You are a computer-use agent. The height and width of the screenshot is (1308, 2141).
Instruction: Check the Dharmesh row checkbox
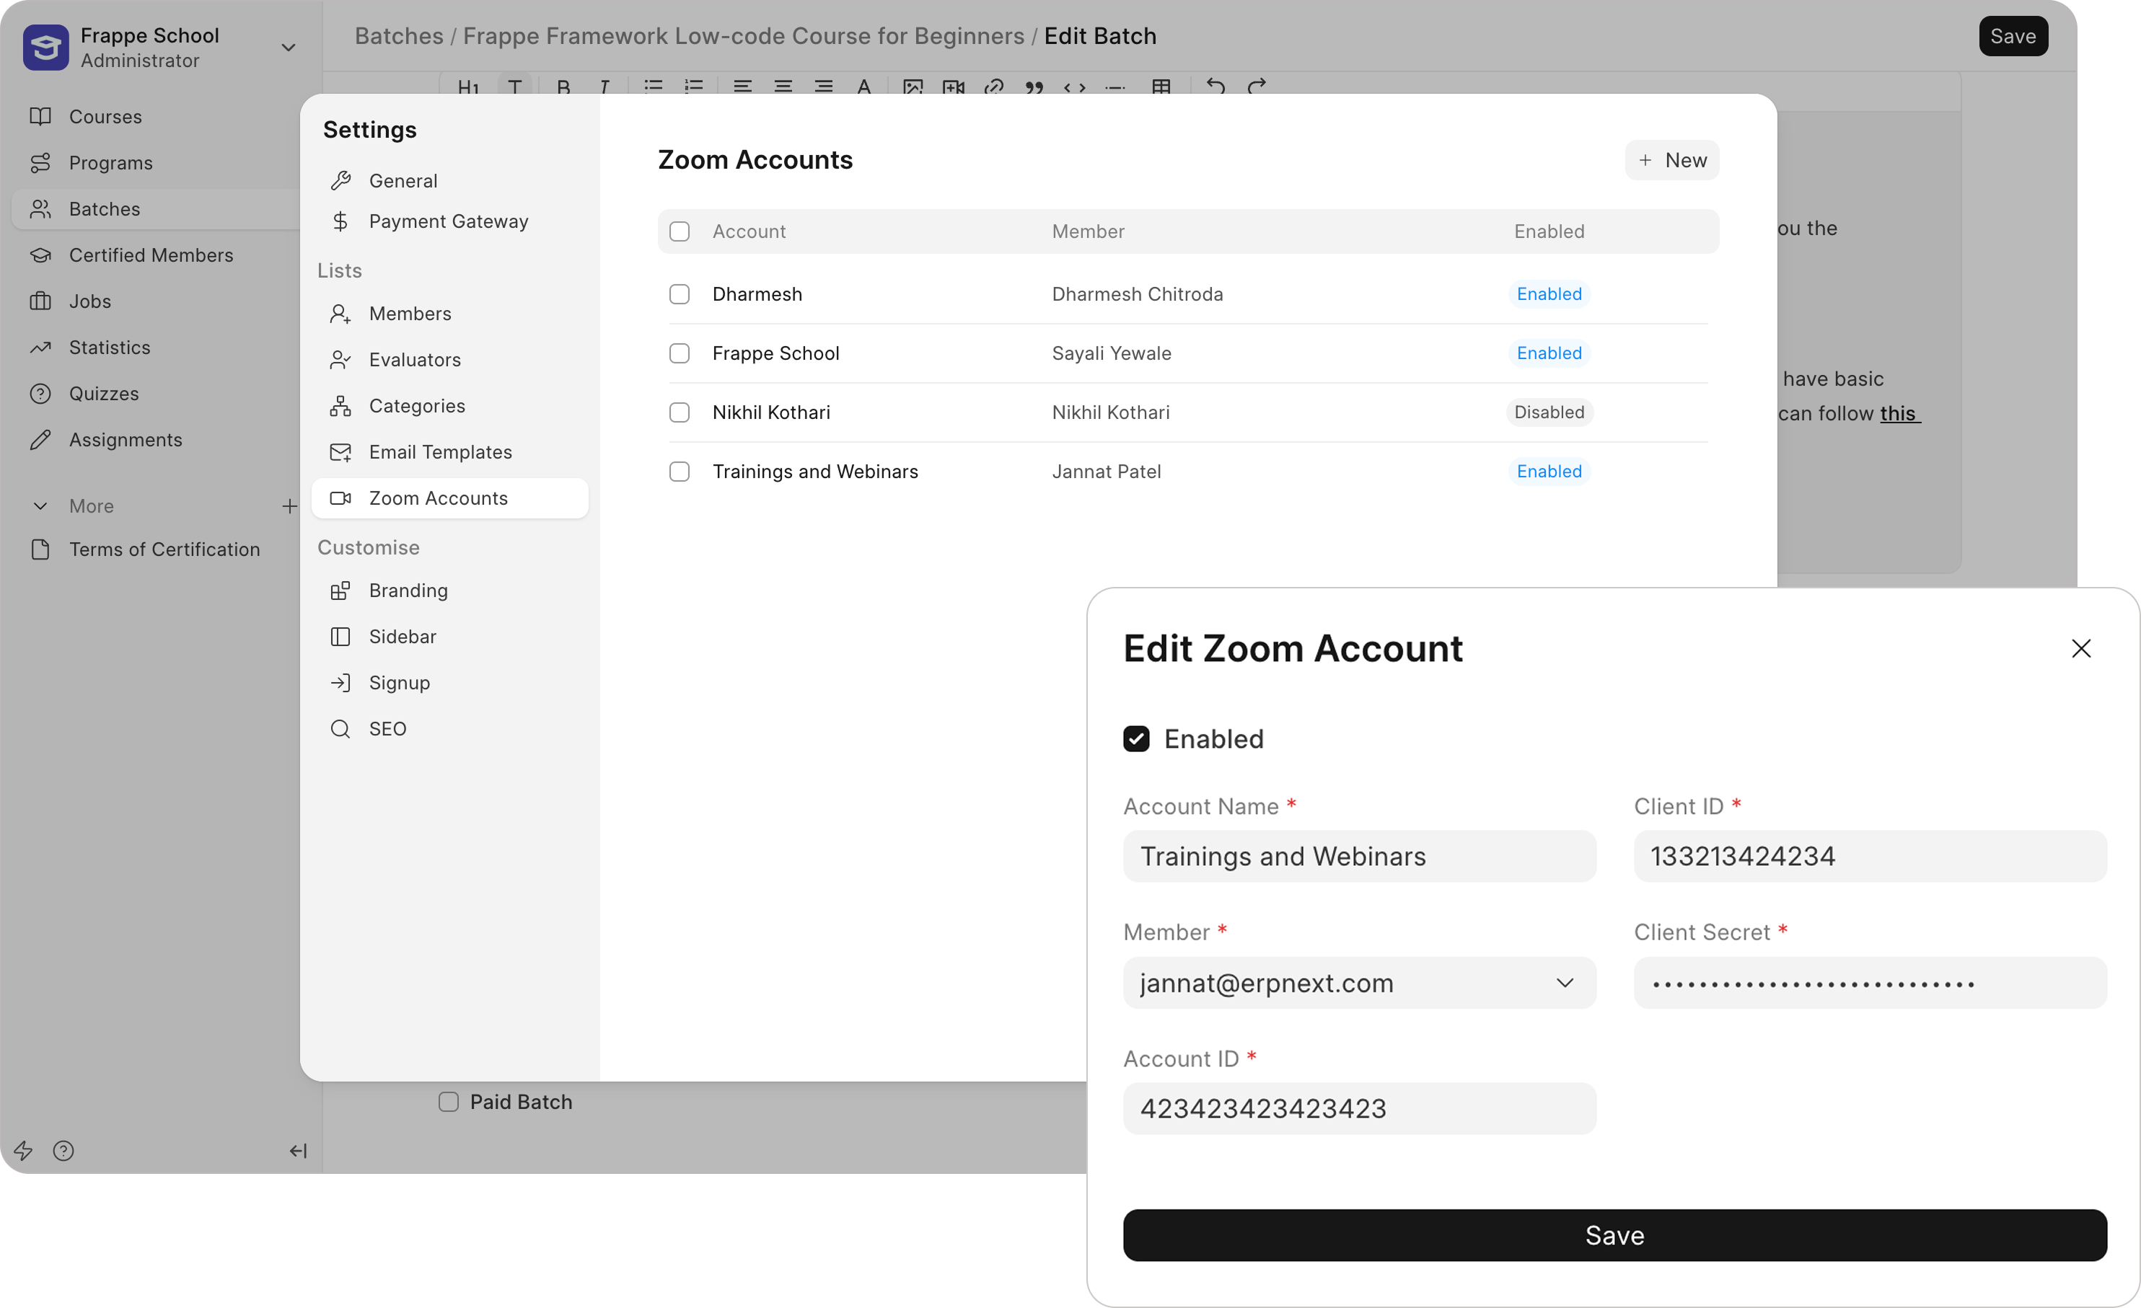pos(680,293)
